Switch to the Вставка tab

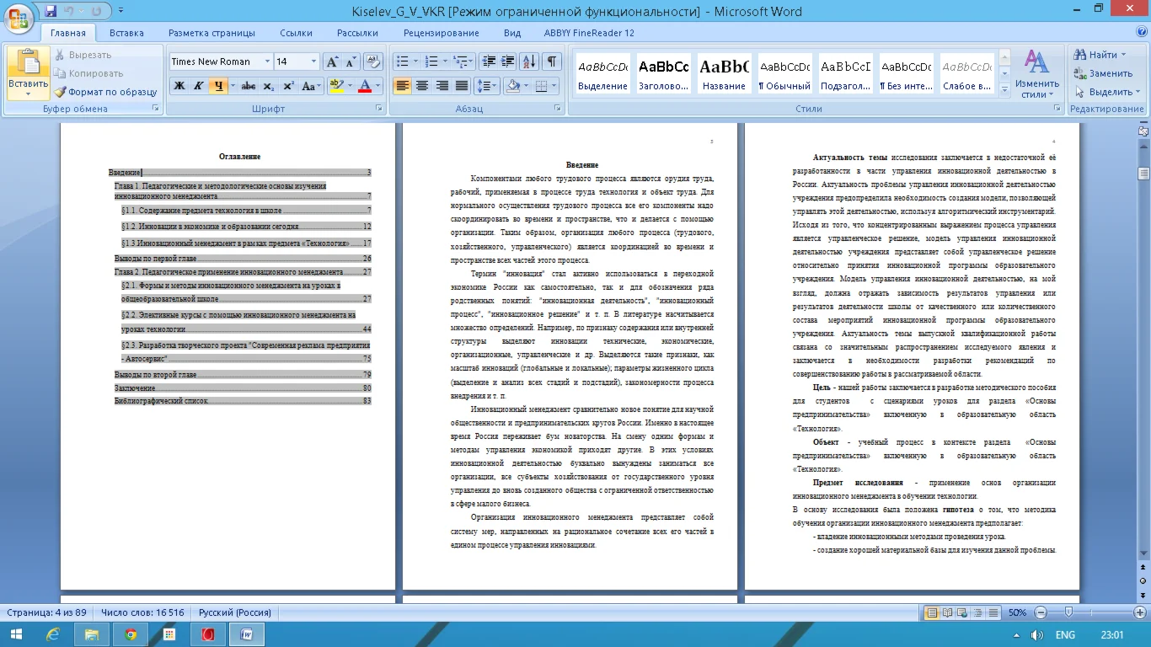click(x=126, y=33)
